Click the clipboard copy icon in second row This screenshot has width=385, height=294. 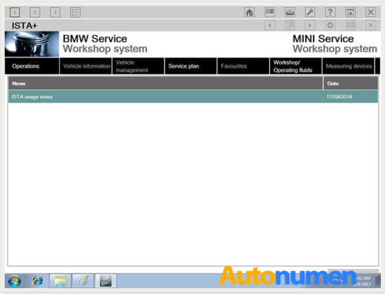click(x=290, y=25)
